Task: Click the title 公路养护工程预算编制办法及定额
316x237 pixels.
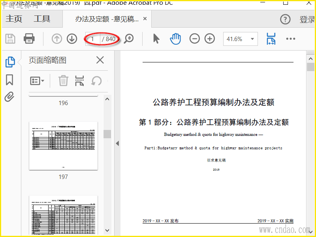Action: pyautogui.click(x=213, y=102)
